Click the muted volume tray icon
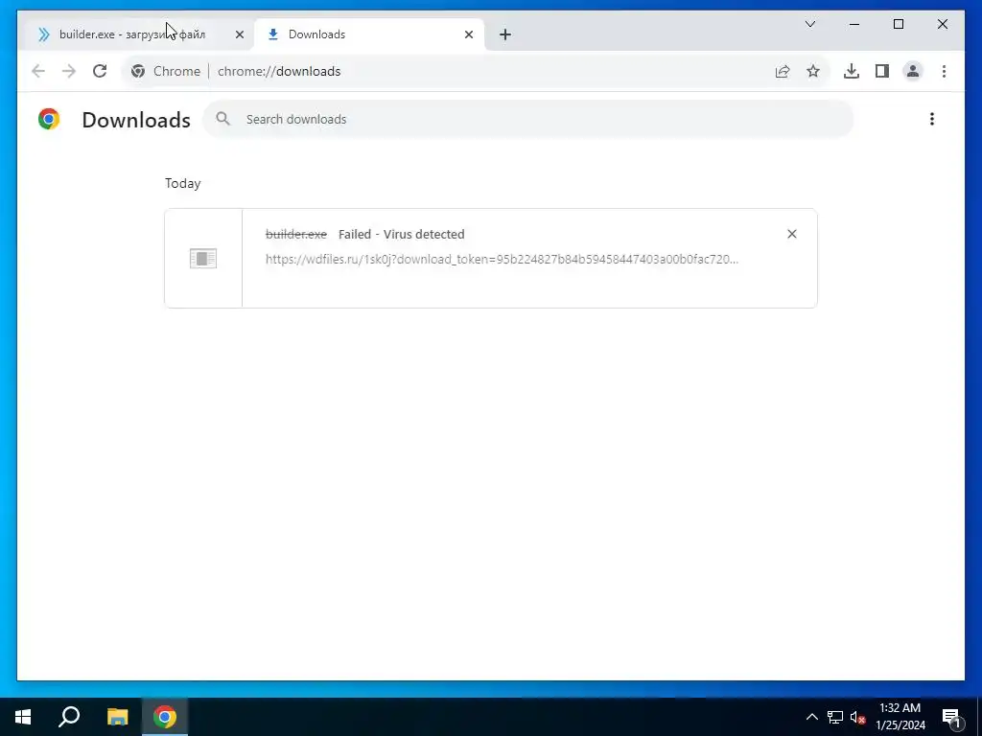This screenshot has height=736, width=982. 857,717
